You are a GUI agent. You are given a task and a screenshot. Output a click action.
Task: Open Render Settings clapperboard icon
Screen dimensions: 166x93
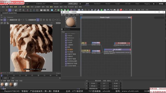[x=48, y=10]
